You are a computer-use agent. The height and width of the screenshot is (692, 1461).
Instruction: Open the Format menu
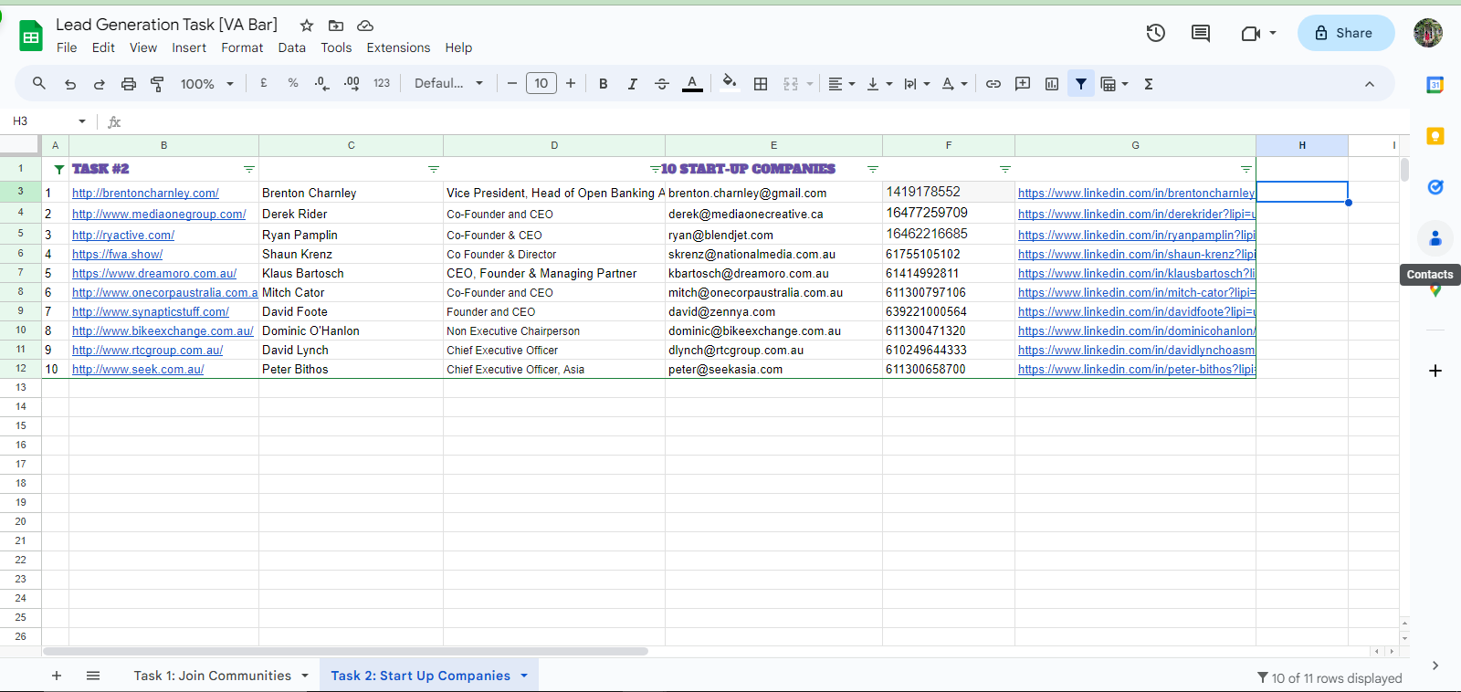coord(242,47)
